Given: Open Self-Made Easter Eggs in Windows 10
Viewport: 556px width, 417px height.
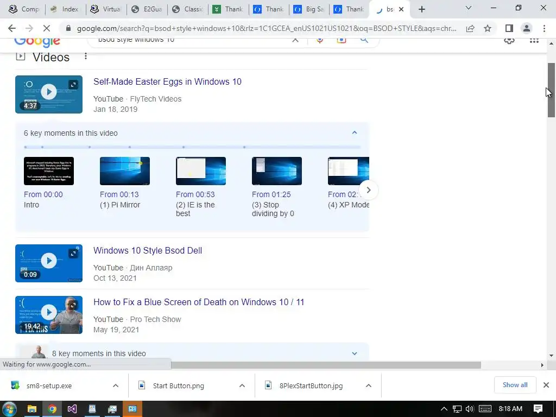Looking at the screenshot, I should 167,81.
